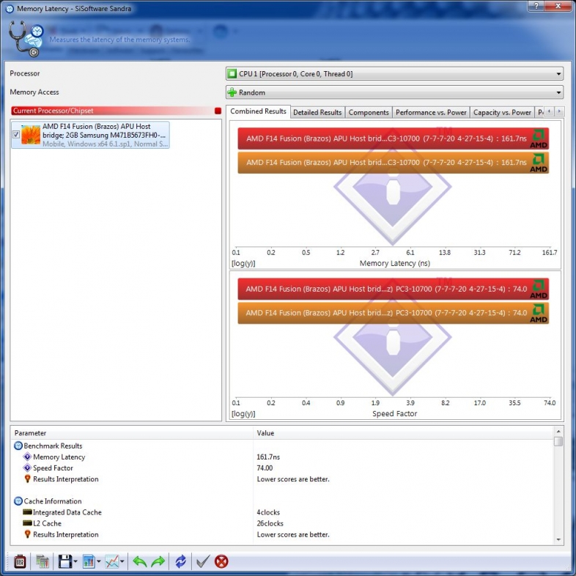Open the save icon's dropdown arrow

click(x=75, y=561)
